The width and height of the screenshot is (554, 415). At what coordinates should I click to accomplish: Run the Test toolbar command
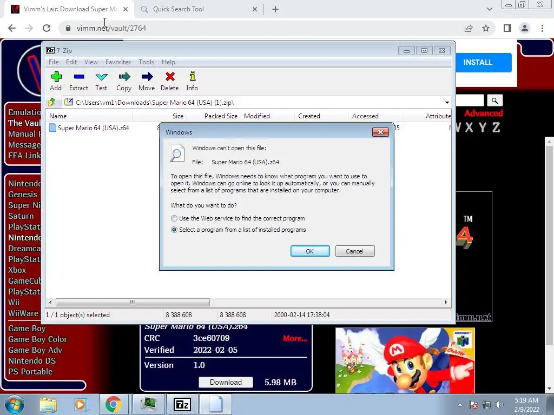101,81
